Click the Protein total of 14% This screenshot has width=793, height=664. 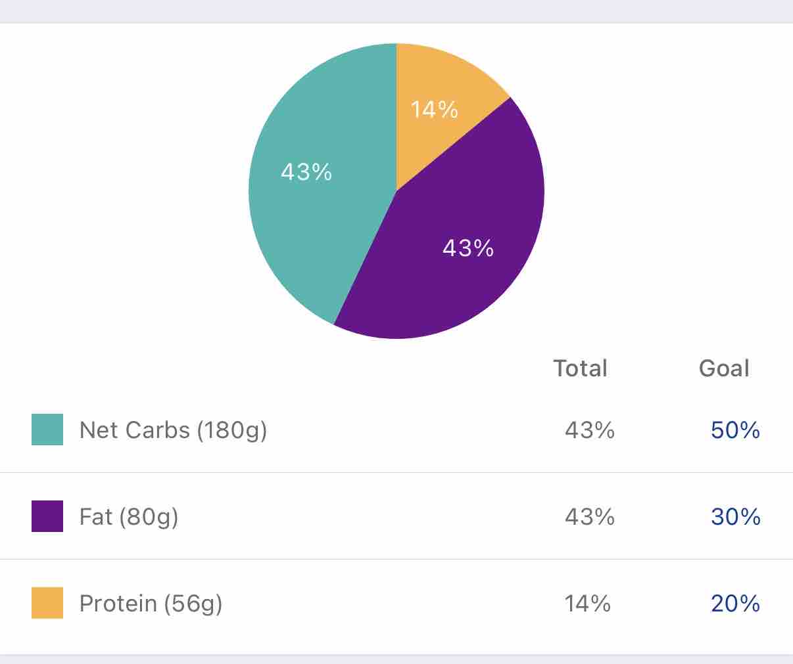click(x=588, y=604)
